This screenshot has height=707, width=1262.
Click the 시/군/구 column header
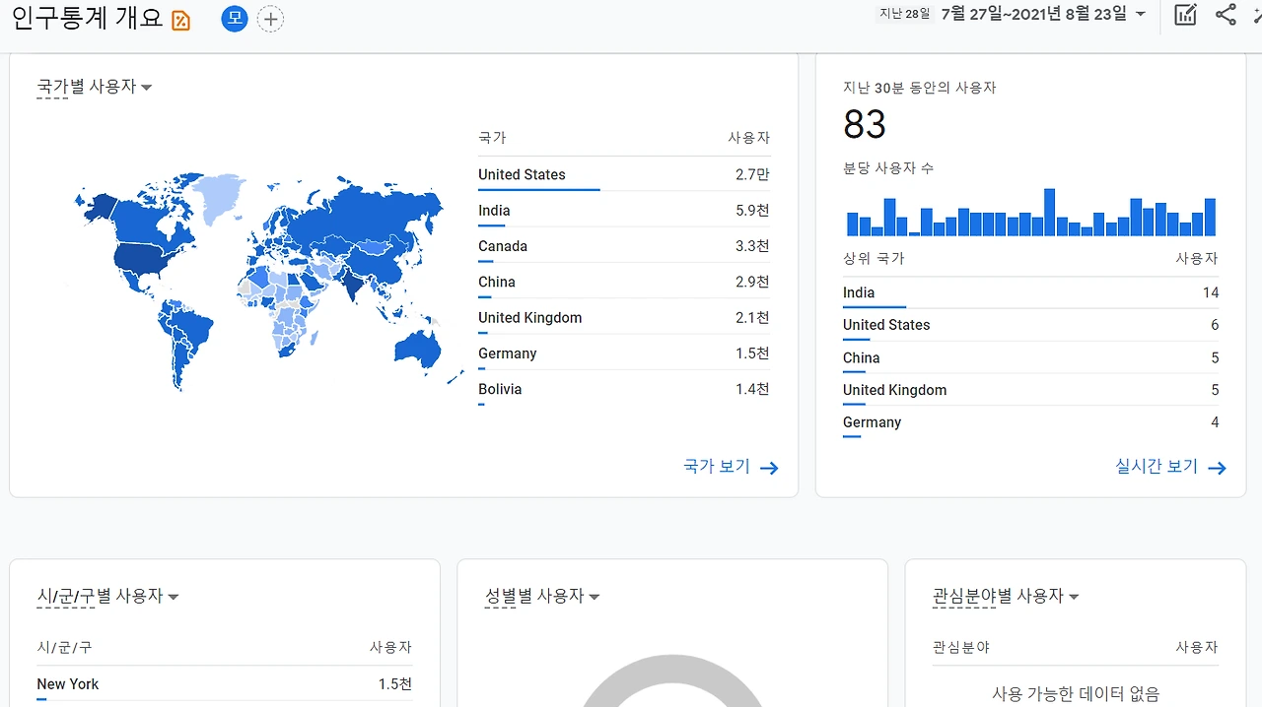coord(64,647)
